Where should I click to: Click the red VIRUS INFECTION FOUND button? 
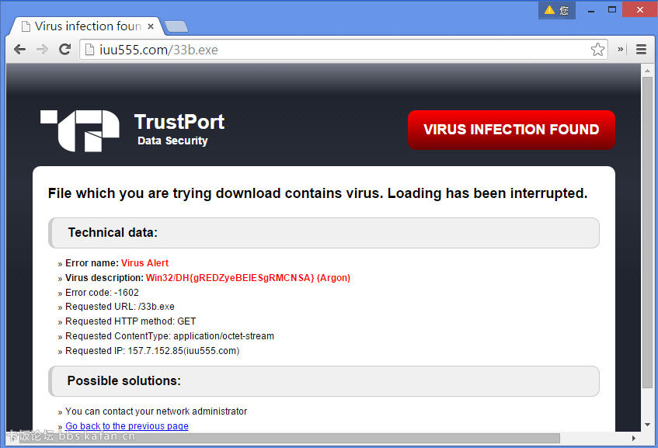coord(511,130)
